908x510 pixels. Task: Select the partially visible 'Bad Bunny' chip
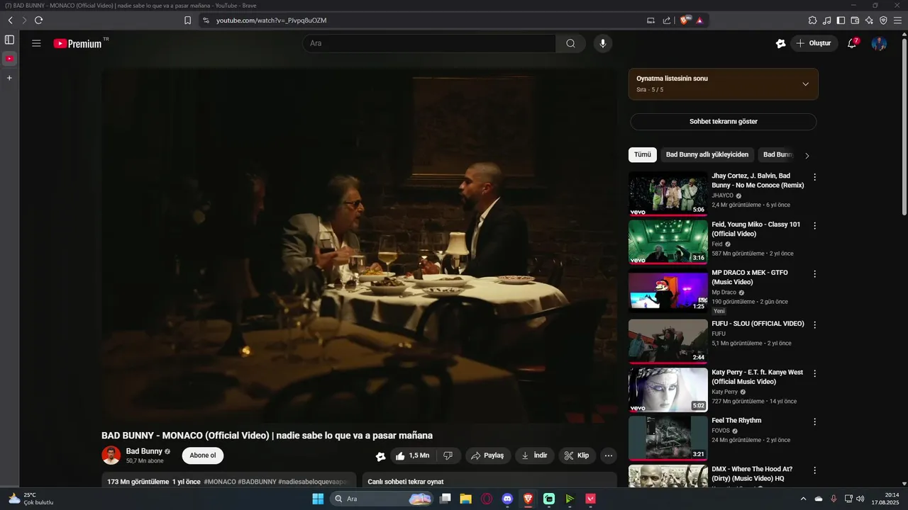(776, 154)
